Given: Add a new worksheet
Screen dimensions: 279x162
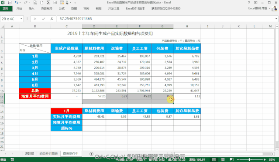Looking at the screenshot, I should (x=91, y=154).
